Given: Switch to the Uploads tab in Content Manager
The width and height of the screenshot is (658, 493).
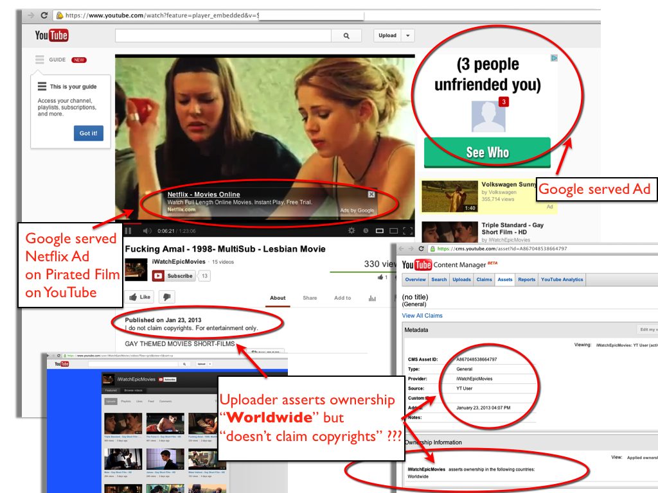Looking at the screenshot, I should [461, 280].
